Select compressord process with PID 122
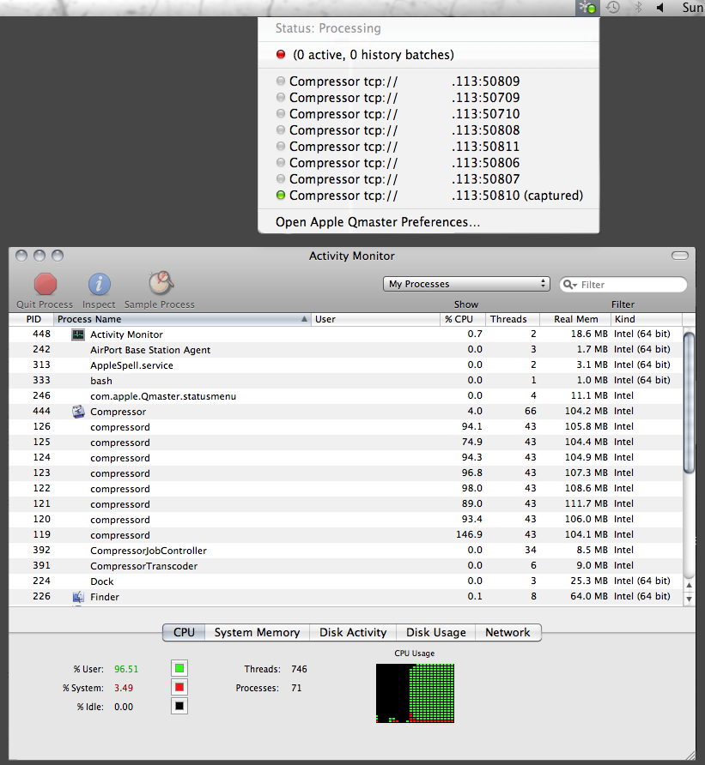Image resolution: width=705 pixels, height=765 pixels. 345,488
